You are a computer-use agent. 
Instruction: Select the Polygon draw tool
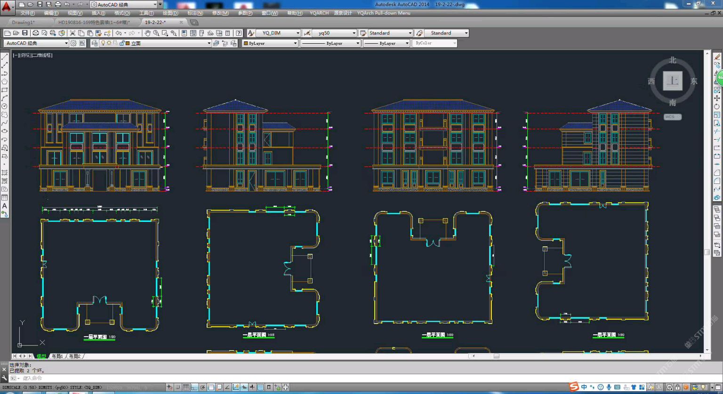pos(5,82)
